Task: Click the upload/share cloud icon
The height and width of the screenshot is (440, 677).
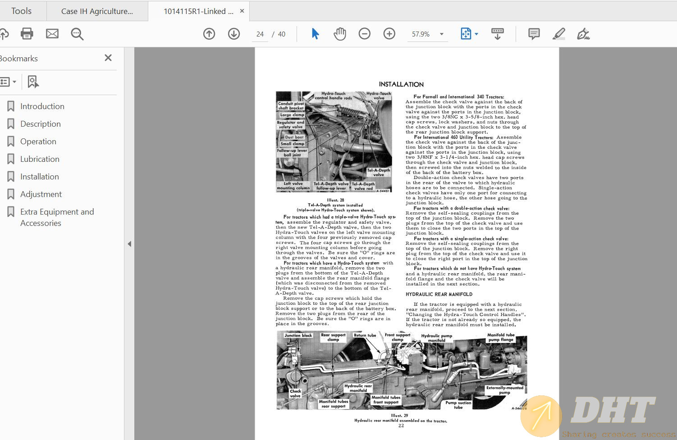Action: [4, 34]
